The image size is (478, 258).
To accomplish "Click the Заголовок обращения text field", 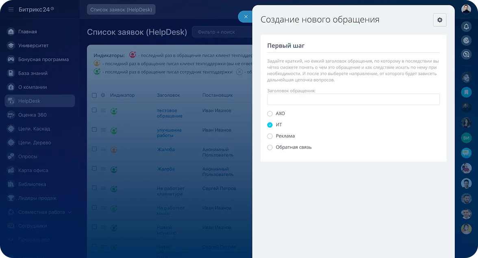I will click(353, 99).
